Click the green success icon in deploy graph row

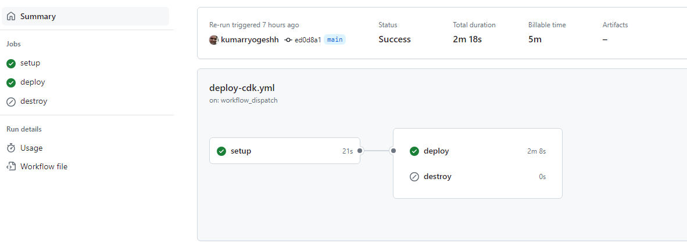click(x=414, y=151)
